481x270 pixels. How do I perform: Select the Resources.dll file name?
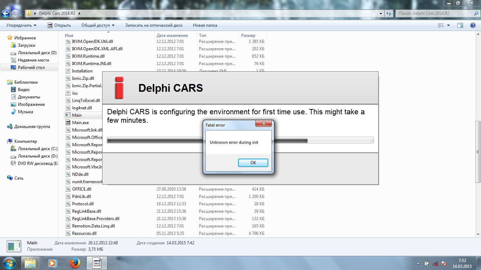click(84, 233)
